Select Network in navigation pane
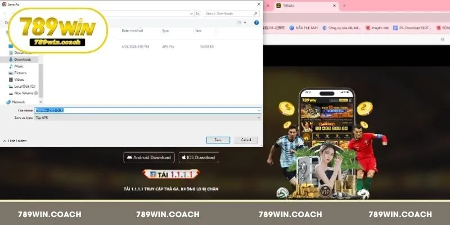Viewport: 450px width, 225px height. pyautogui.click(x=19, y=102)
